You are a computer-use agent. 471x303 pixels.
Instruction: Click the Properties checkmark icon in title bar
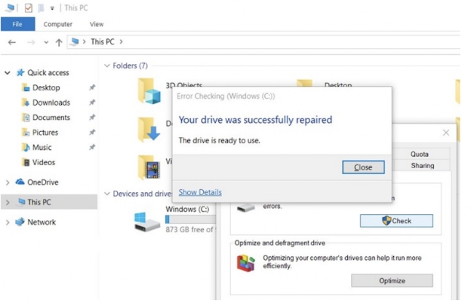click(x=29, y=8)
